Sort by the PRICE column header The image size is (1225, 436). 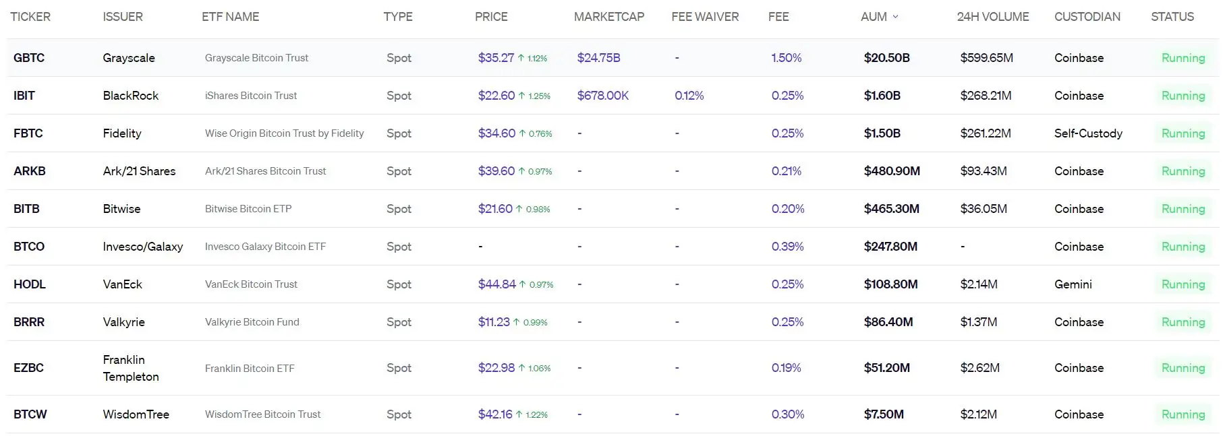tap(490, 17)
